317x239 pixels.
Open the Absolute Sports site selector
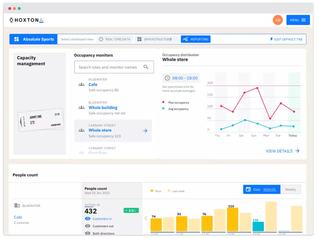pos(34,39)
